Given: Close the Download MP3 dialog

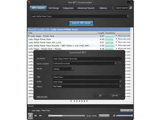Looking at the screenshot, I should tap(123, 52).
